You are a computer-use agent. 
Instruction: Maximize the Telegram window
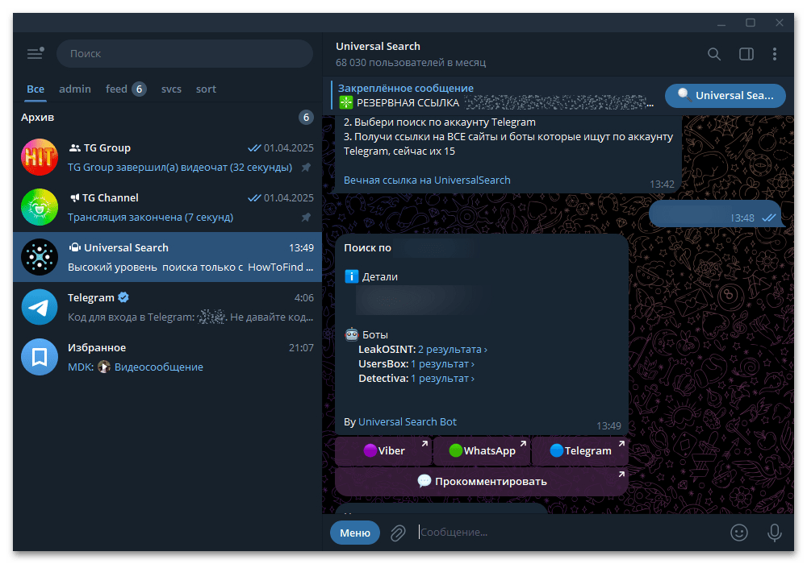tap(751, 23)
